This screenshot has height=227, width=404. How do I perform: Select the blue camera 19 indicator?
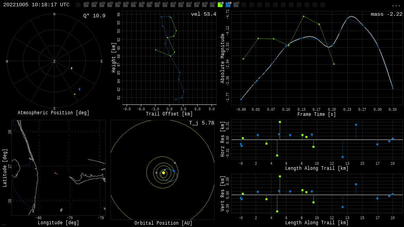click(228, 5)
